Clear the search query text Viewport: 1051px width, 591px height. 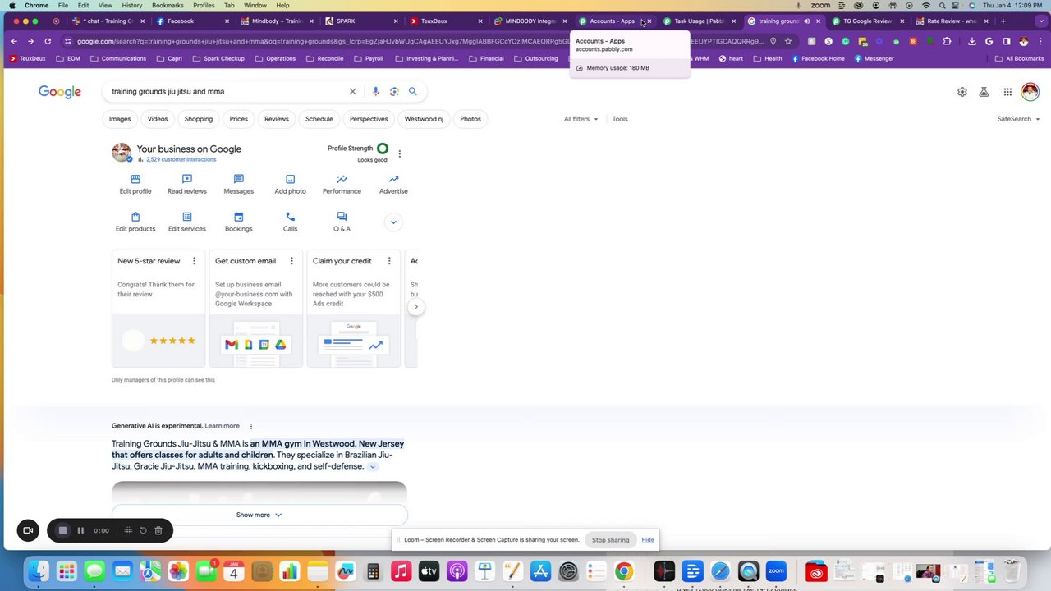pos(353,92)
